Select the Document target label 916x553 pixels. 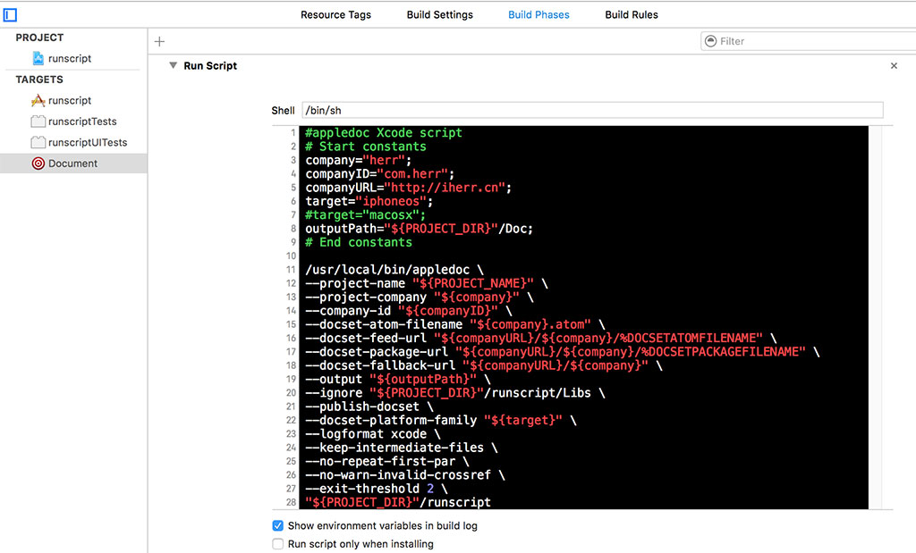(x=73, y=163)
